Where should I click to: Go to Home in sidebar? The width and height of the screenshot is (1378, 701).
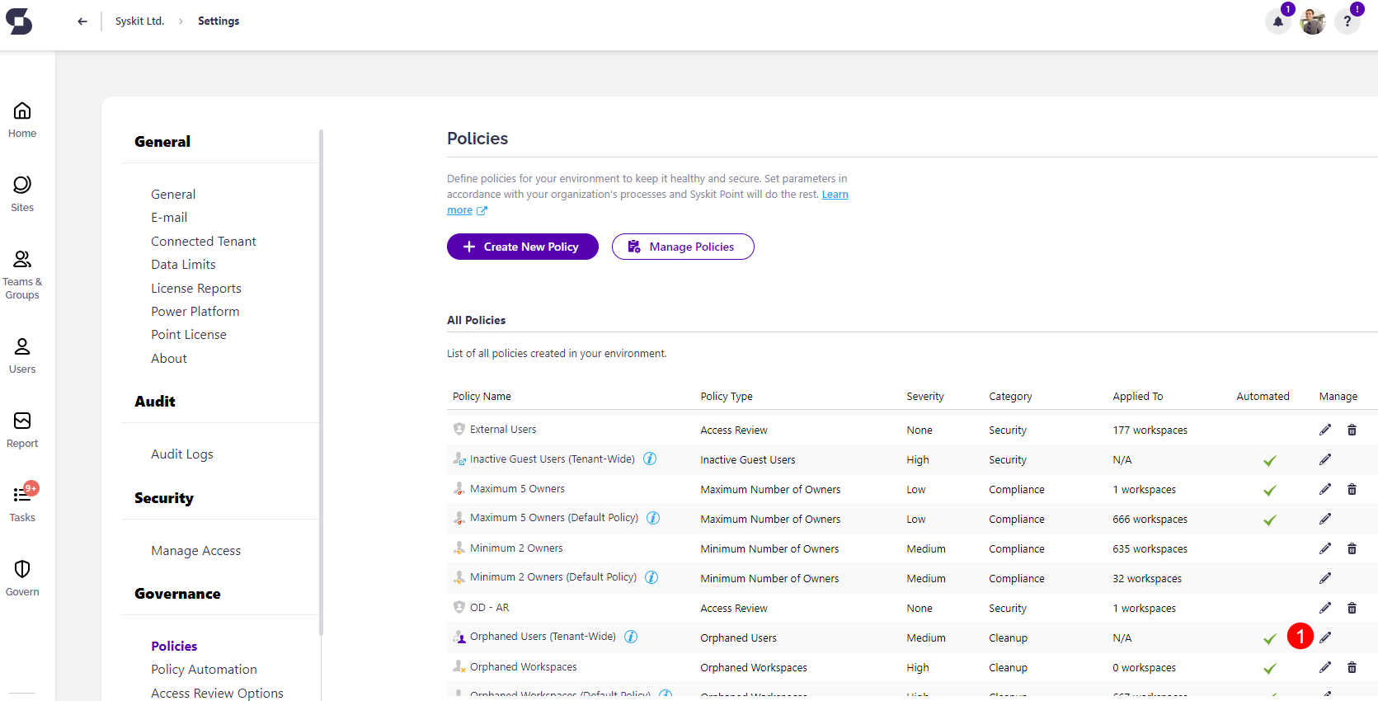point(22,120)
